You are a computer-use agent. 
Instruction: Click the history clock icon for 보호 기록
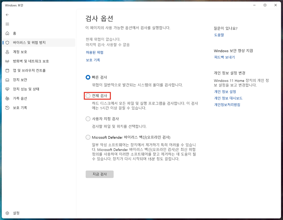click(7, 108)
